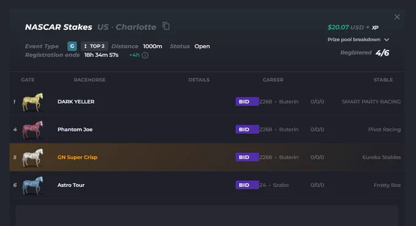Select the $20.07 USD prize amount

[346, 27]
